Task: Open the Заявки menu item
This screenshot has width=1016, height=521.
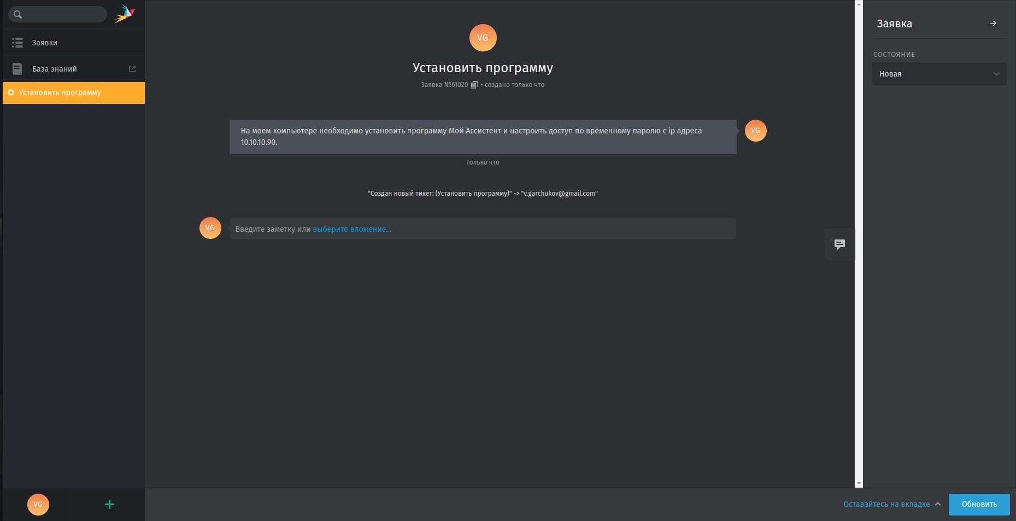Action: pos(45,43)
